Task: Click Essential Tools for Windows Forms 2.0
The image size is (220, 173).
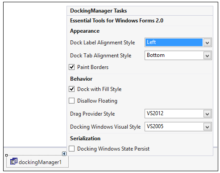Action: point(116,21)
